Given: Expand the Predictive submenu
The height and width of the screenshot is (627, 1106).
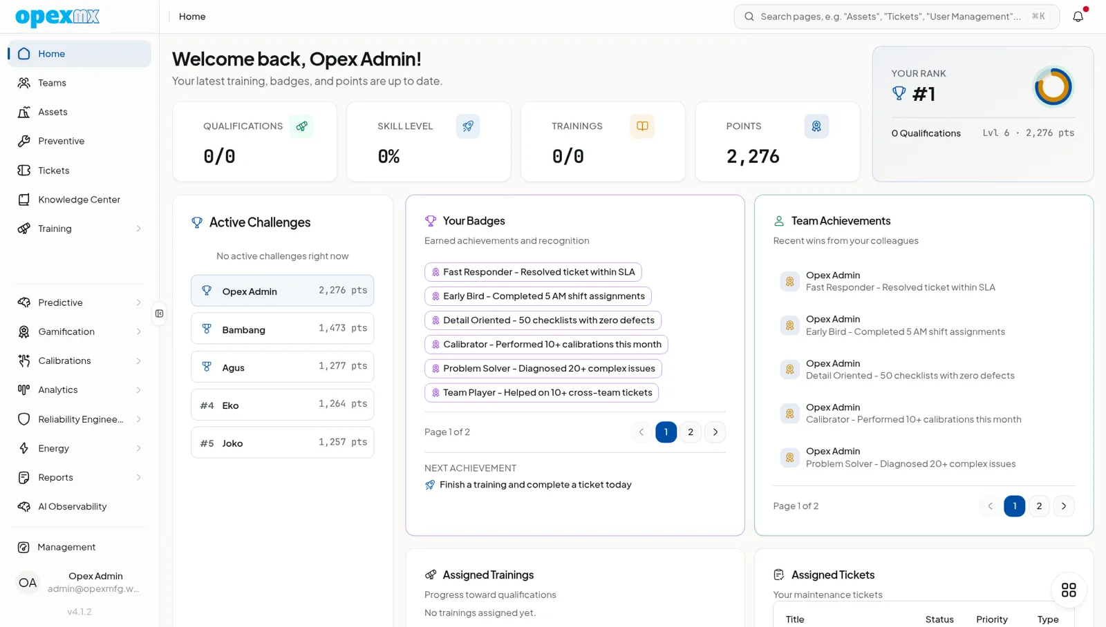Looking at the screenshot, I should [x=138, y=302].
